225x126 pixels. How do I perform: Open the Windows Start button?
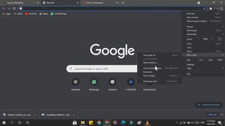point(4,122)
